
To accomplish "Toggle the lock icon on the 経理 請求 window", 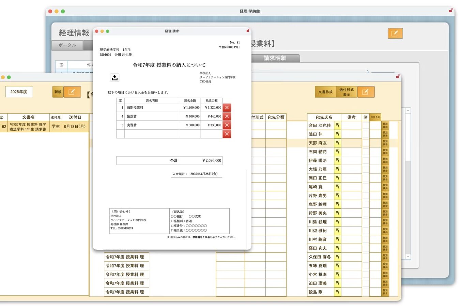I will coord(248,31).
